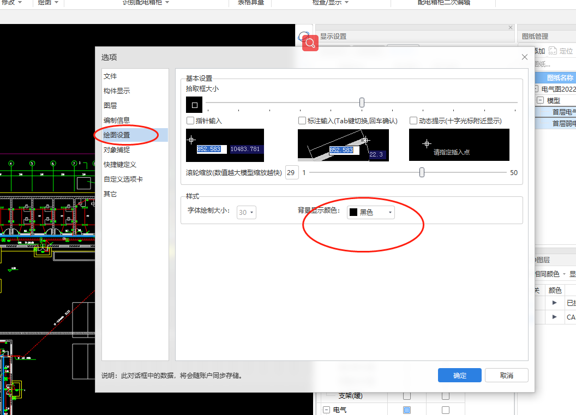Expand the 已提 layer color arrow
The height and width of the screenshot is (415, 576).
coord(555,302)
